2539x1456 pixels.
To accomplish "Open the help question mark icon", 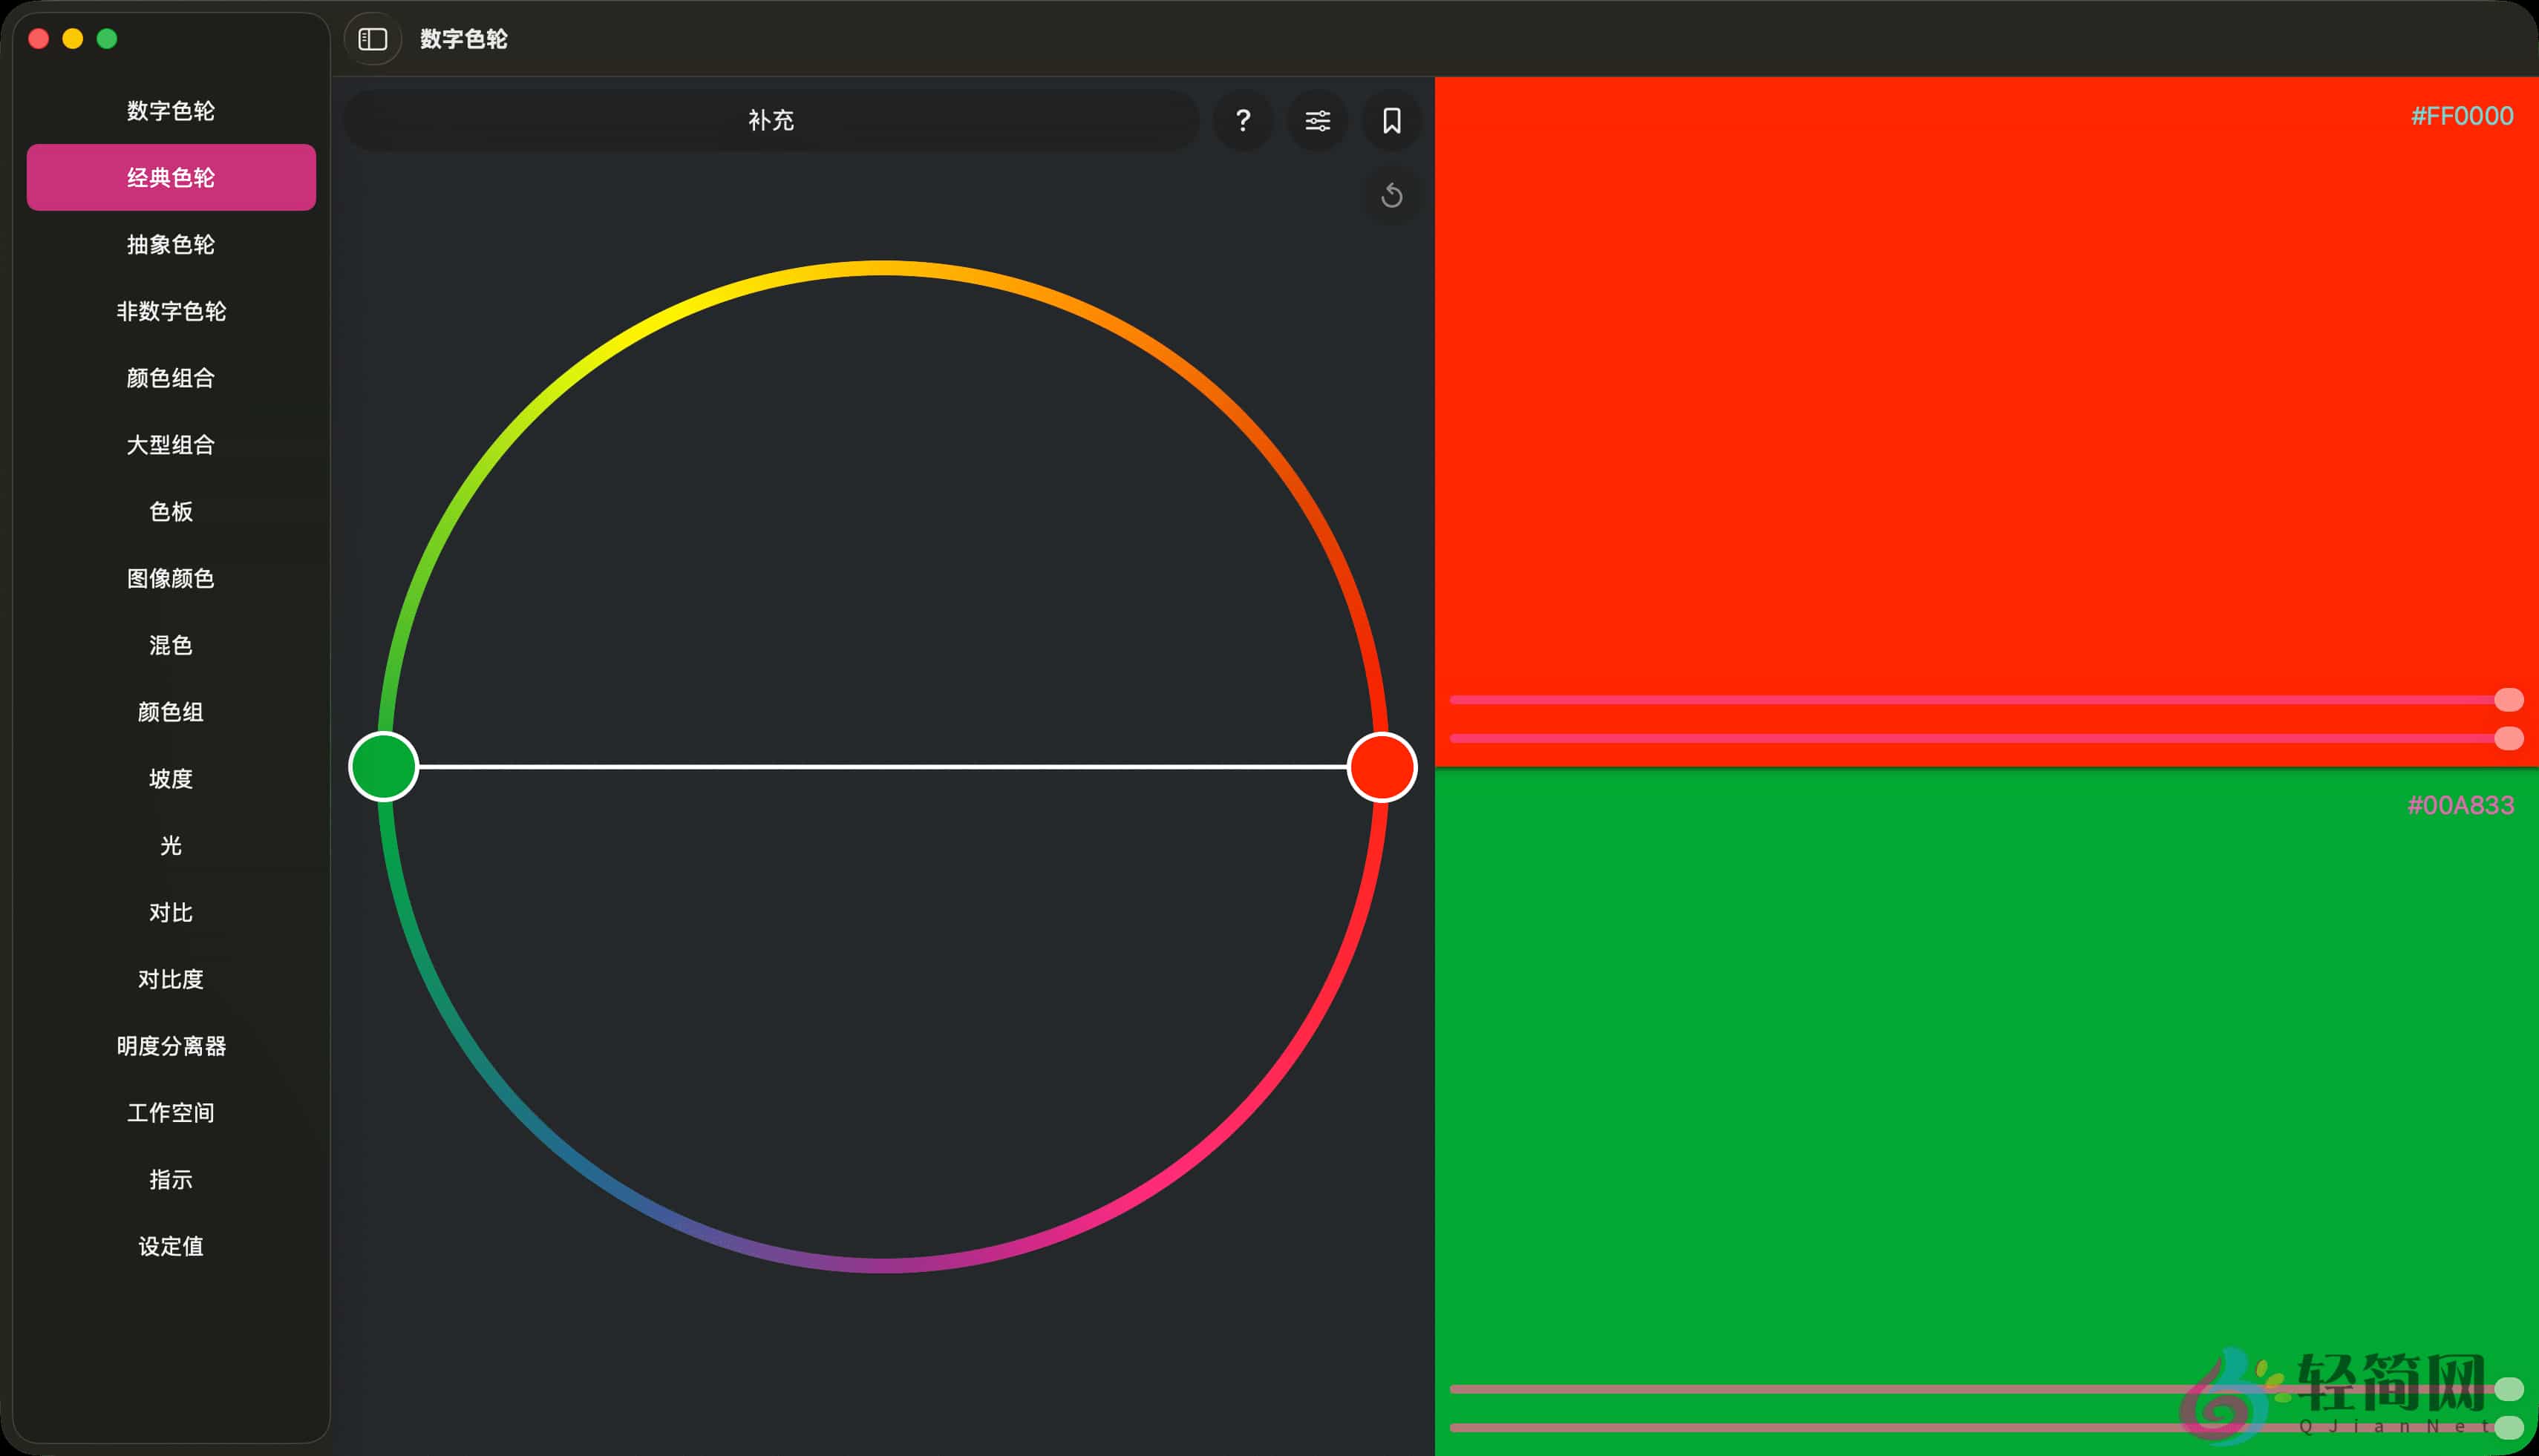I will tap(1244, 121).
